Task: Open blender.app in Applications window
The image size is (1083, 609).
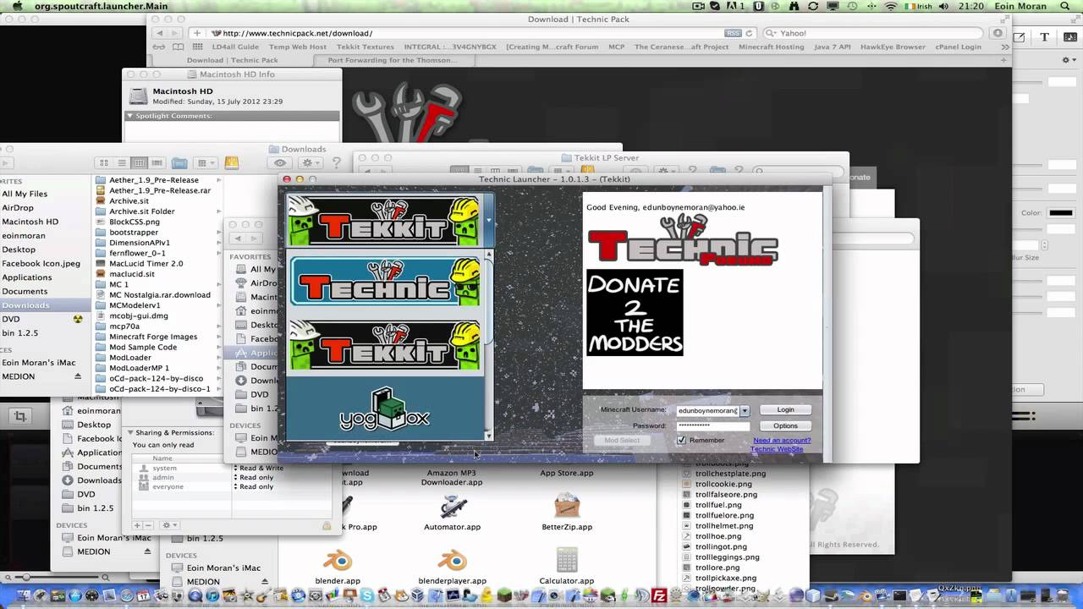Action: (x=338, y=566)
